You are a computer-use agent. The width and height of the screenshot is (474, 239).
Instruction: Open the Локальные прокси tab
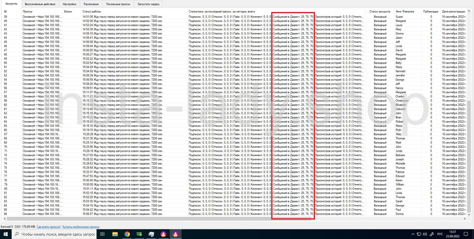tap(118, 4)
